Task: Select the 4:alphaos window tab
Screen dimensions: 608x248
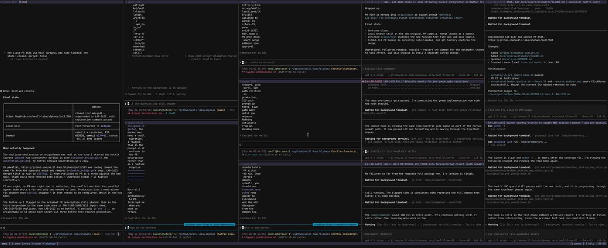Action: click(x=50, y=243)
